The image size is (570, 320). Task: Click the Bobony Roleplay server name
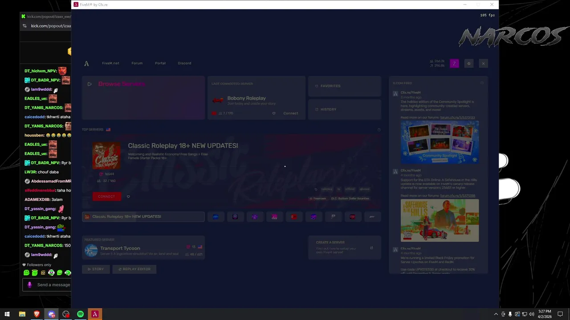(246, 98)
